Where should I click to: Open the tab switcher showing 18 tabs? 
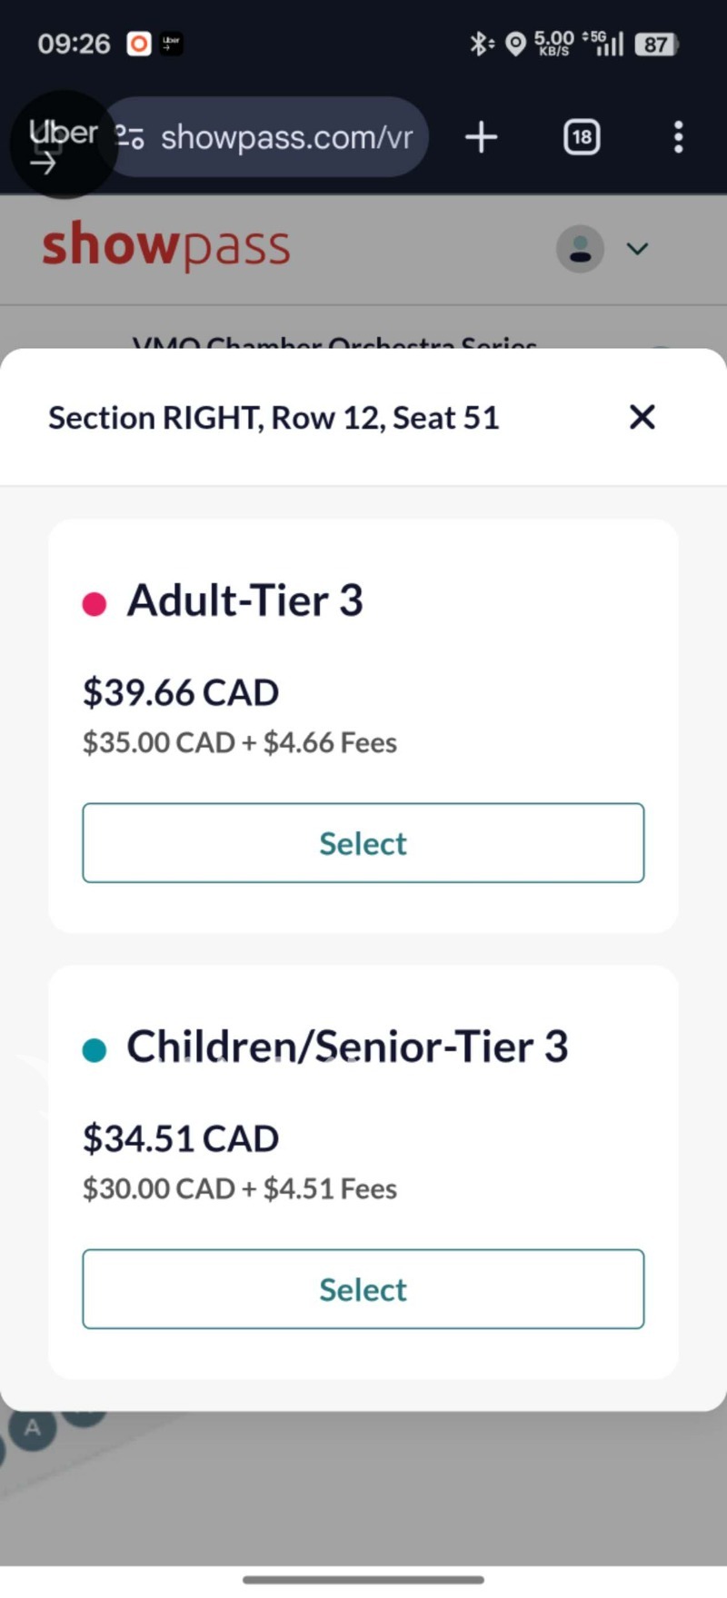pos(582,138)
